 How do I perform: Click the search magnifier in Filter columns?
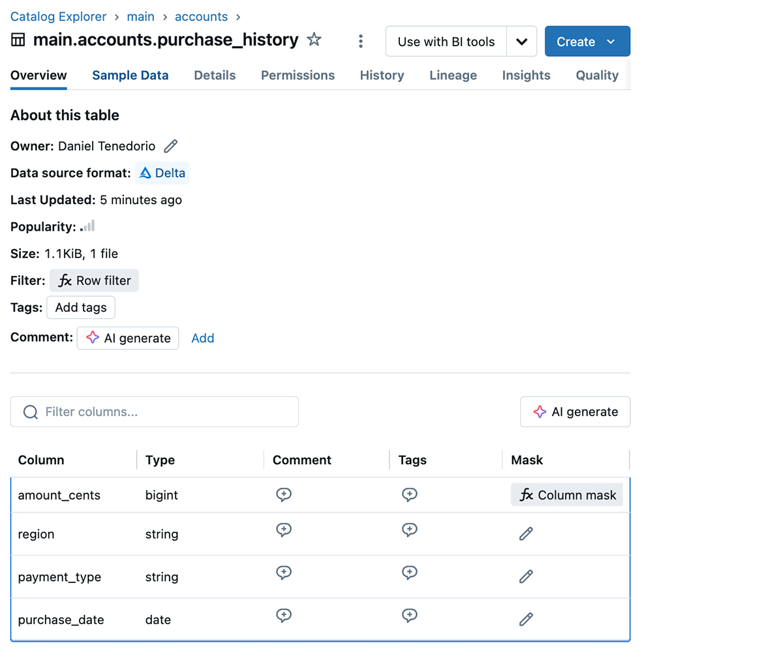[x=31, y=411]
